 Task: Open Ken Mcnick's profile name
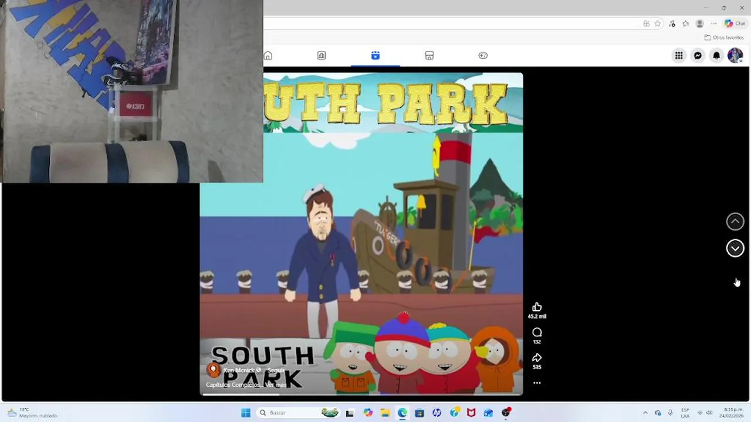pos(239,370)
